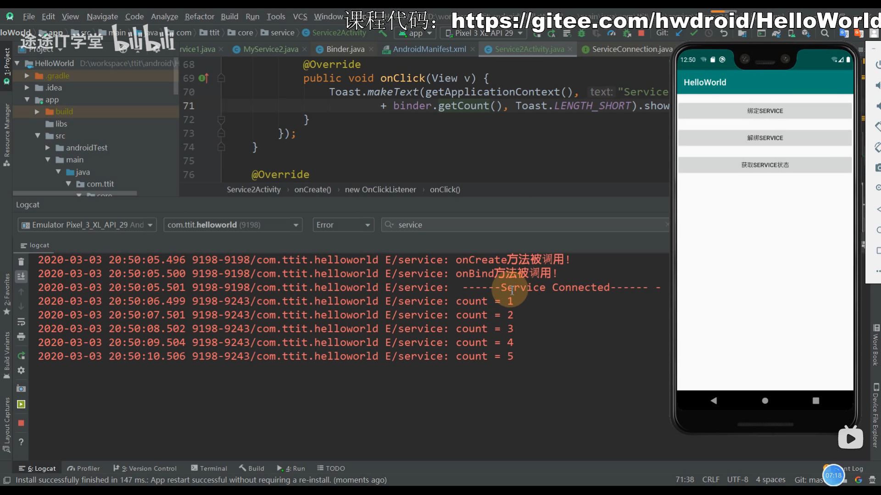Open the Build Variants side panel

click(6, 355)
